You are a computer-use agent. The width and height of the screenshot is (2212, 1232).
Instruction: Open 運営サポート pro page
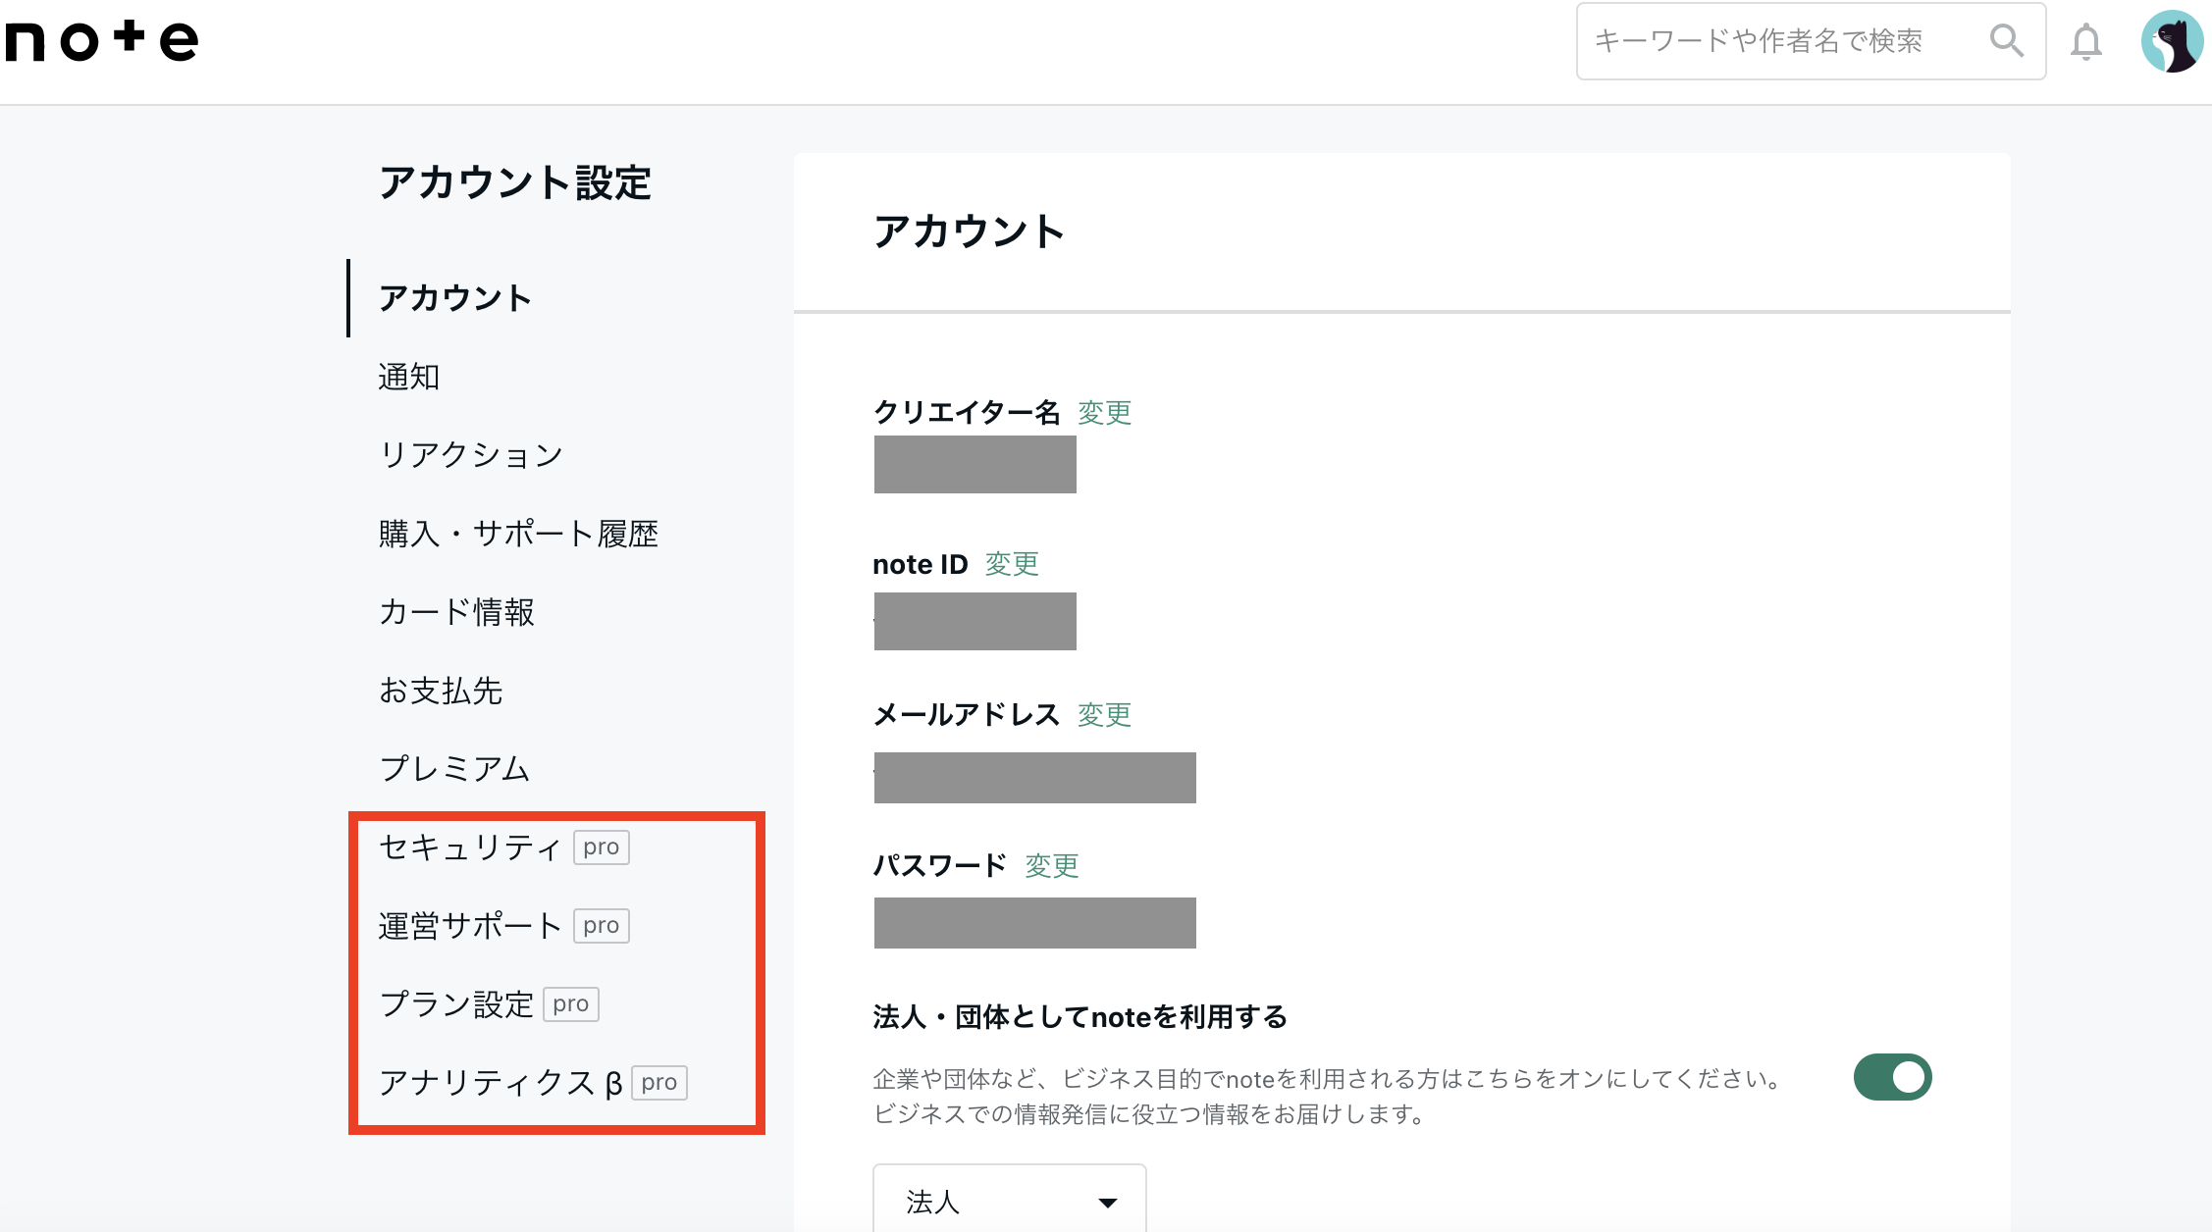point(503,926)
